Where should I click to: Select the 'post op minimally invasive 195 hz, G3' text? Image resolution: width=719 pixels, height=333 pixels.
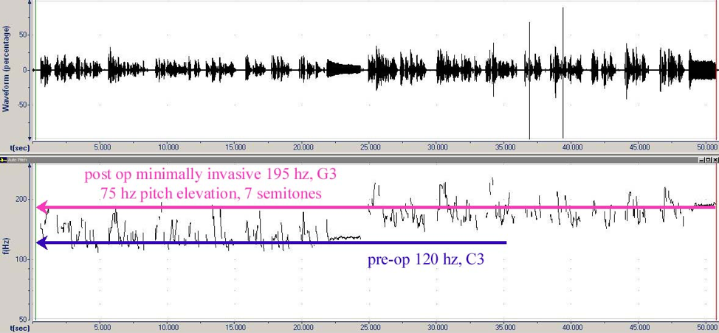click(x=216, y=175)
